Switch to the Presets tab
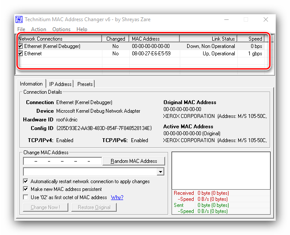 (85, 84)
